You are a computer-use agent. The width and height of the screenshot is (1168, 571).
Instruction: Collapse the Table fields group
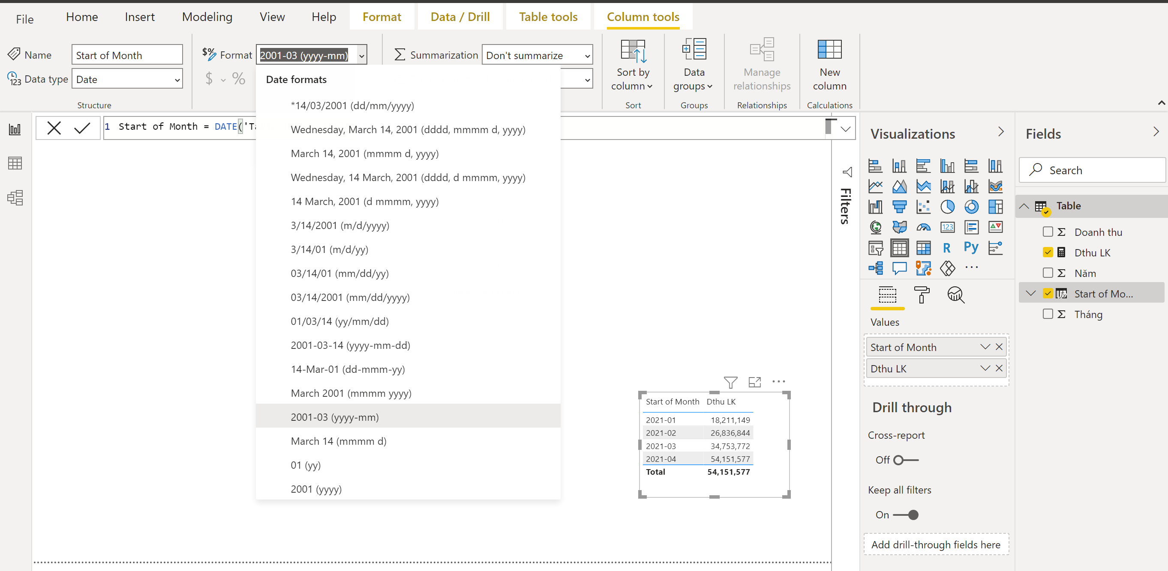tap(1024, 206)
